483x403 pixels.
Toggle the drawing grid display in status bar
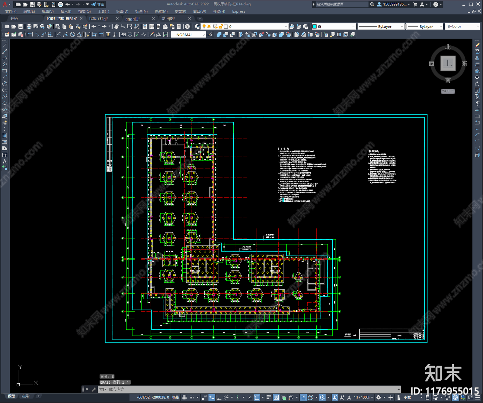pyautogui.click(x=184, y=397)
